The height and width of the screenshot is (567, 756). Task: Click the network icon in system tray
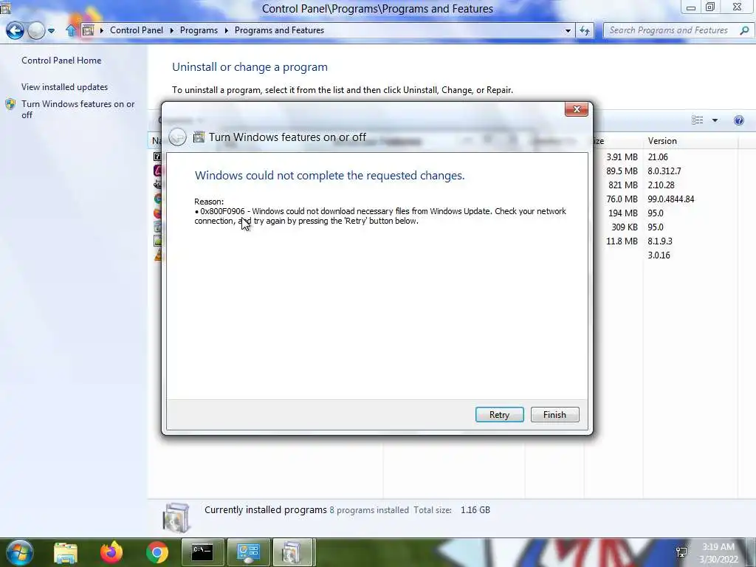[681, 552]
